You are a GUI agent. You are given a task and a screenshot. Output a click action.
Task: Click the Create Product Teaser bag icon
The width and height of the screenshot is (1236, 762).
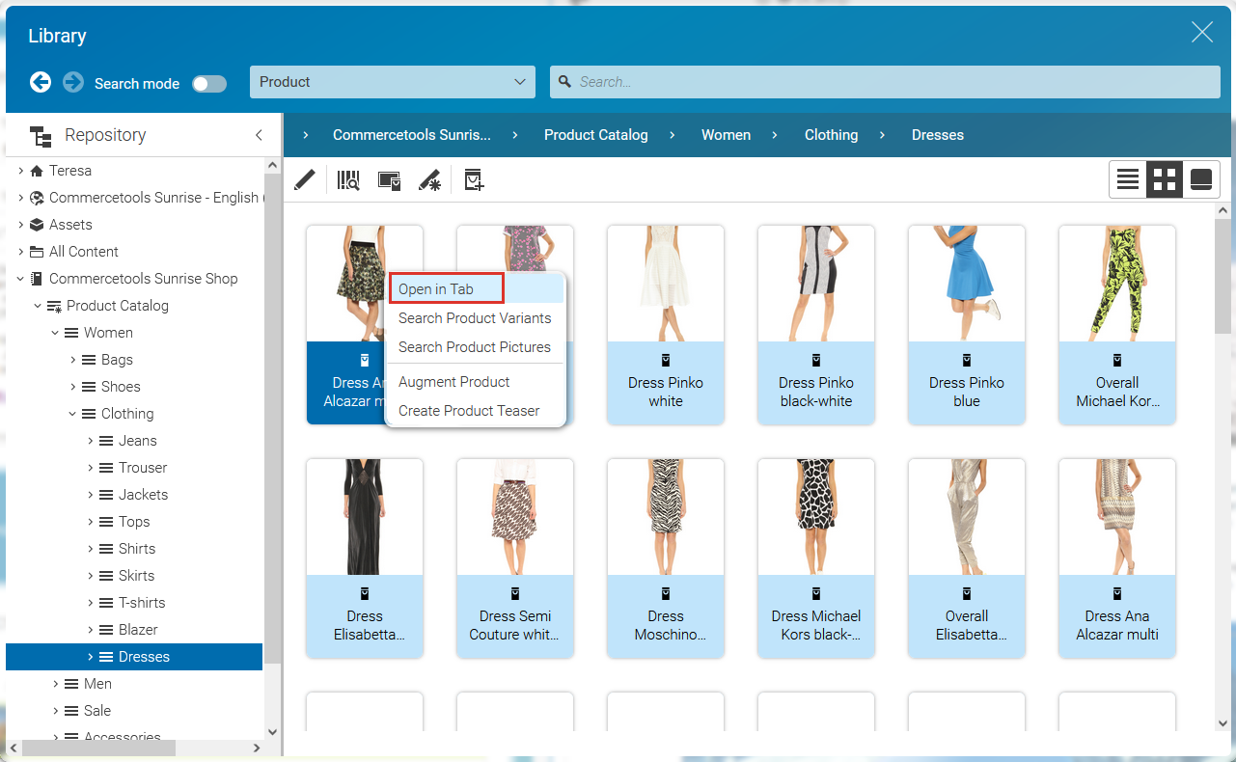[473, 179]
